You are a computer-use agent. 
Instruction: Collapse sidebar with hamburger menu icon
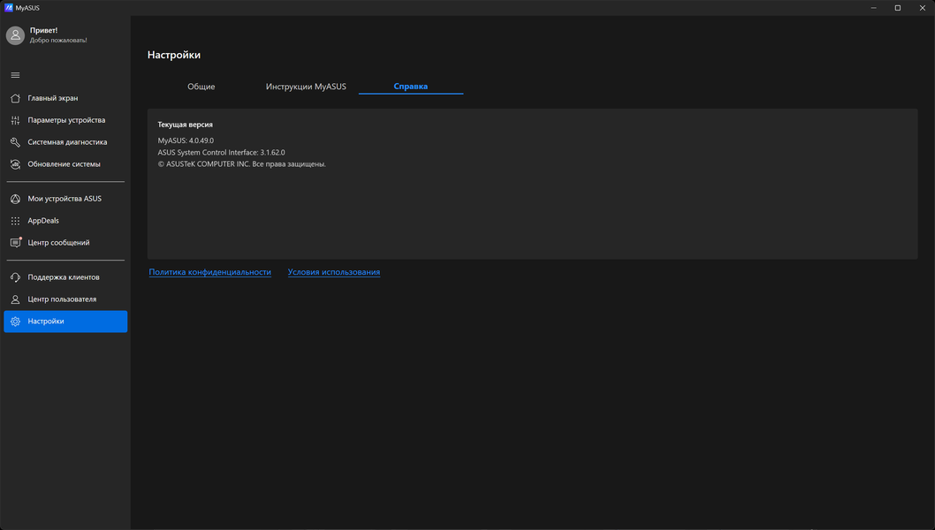(16, 75)
